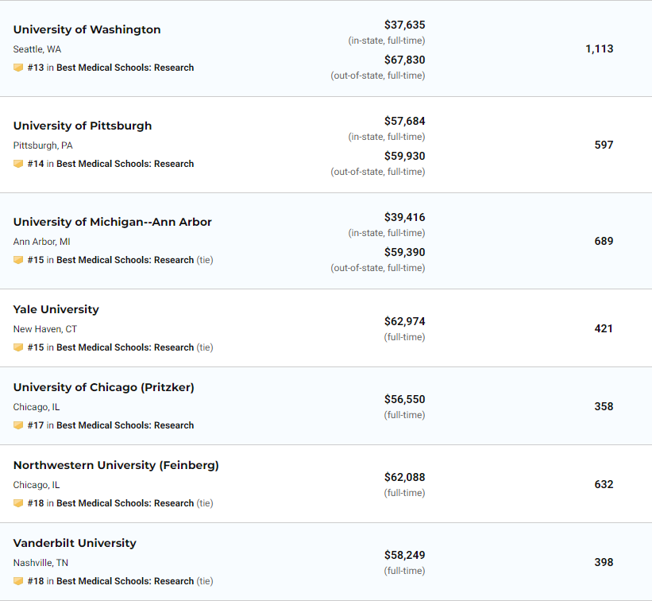Click Washington's Best Medical Schools: Research ranking link
This screenshot has height=601, width=652.
tap(125, 68)
